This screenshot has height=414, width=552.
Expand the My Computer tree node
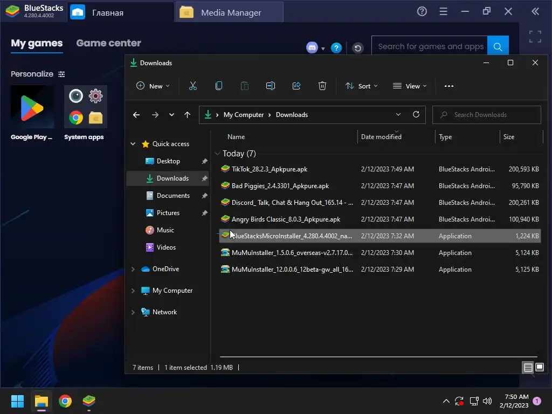[x=133, y=291]
